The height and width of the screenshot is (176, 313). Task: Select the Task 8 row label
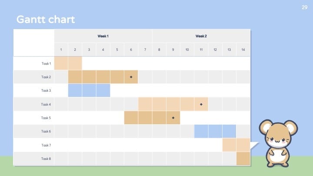46,159
